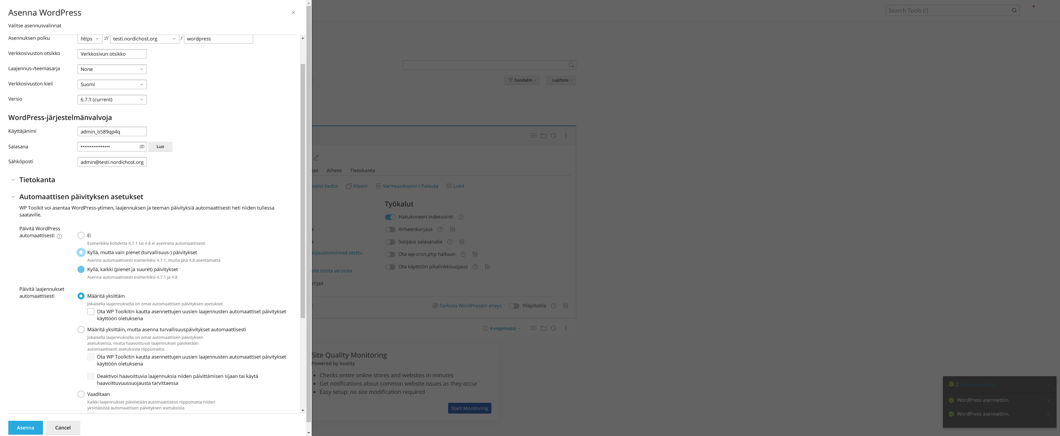Open the testi.nordichost.org domain dropdown
This screenshot has width=1060, height=436.
click(144, 39)
